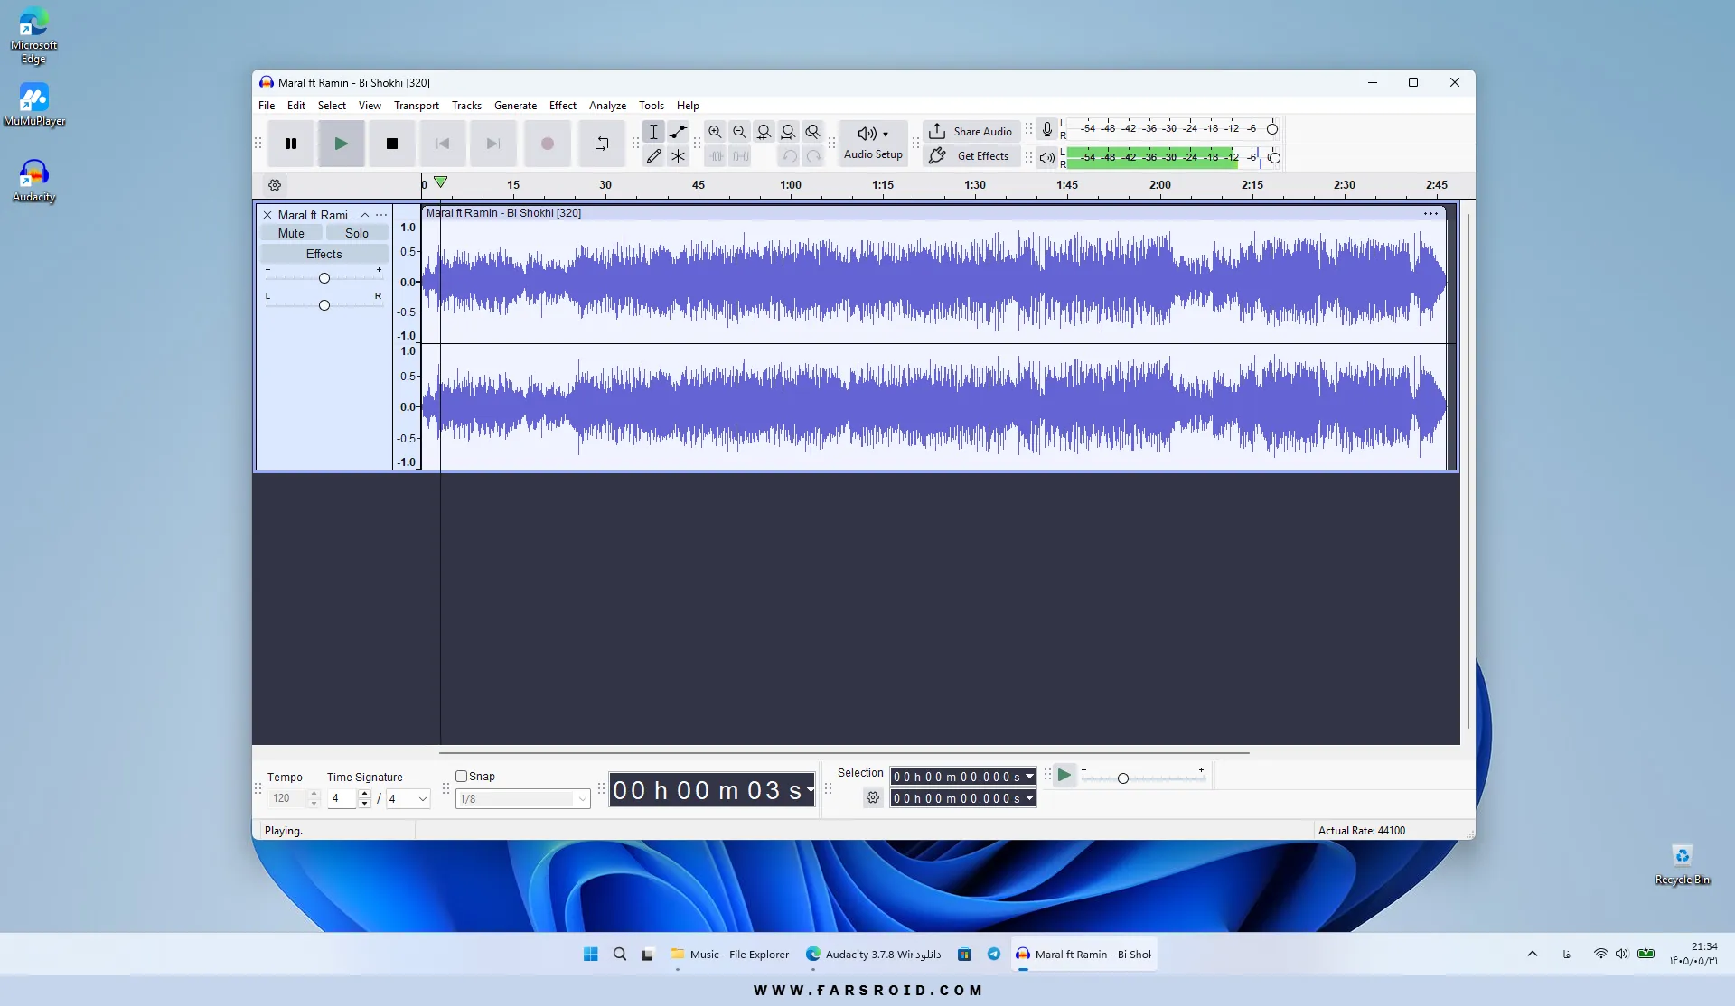The width and height of the screenshot is (1735, 1006).
Task: Stop playback with the Stop button
Action: pos(392,144)
